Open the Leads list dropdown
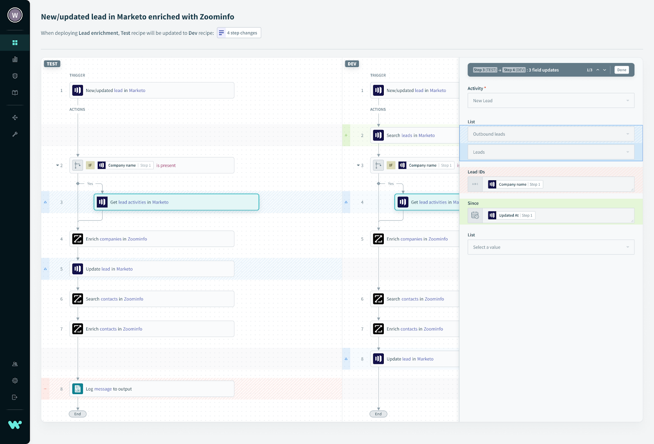Screen dimensions: 654x444 (551, 152)
